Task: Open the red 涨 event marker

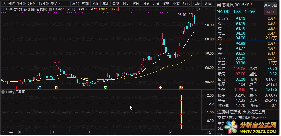Action: (160, 88)
